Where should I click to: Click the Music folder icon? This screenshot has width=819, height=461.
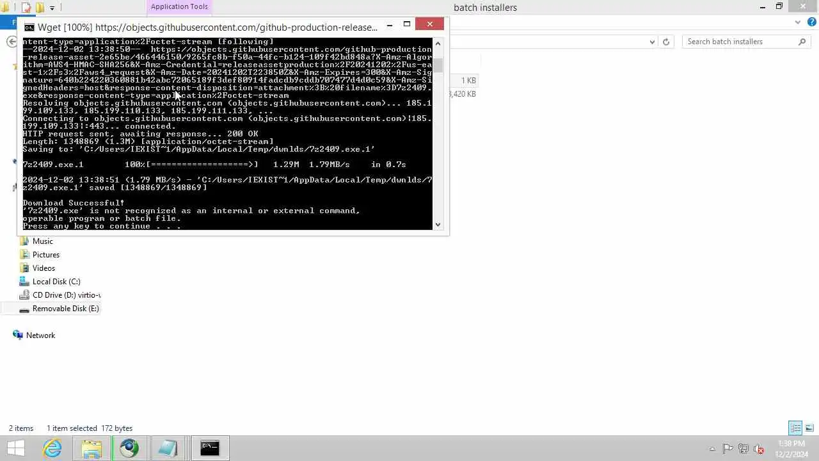click(x=24, y=241)
